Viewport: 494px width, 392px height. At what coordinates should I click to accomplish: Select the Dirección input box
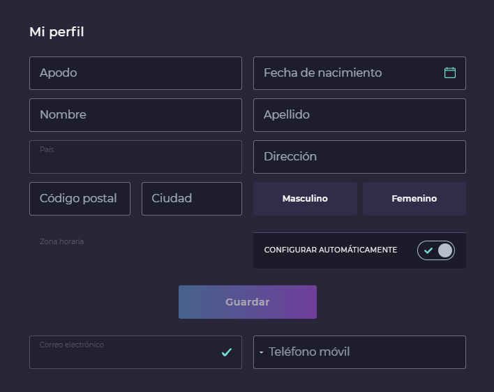359,157
